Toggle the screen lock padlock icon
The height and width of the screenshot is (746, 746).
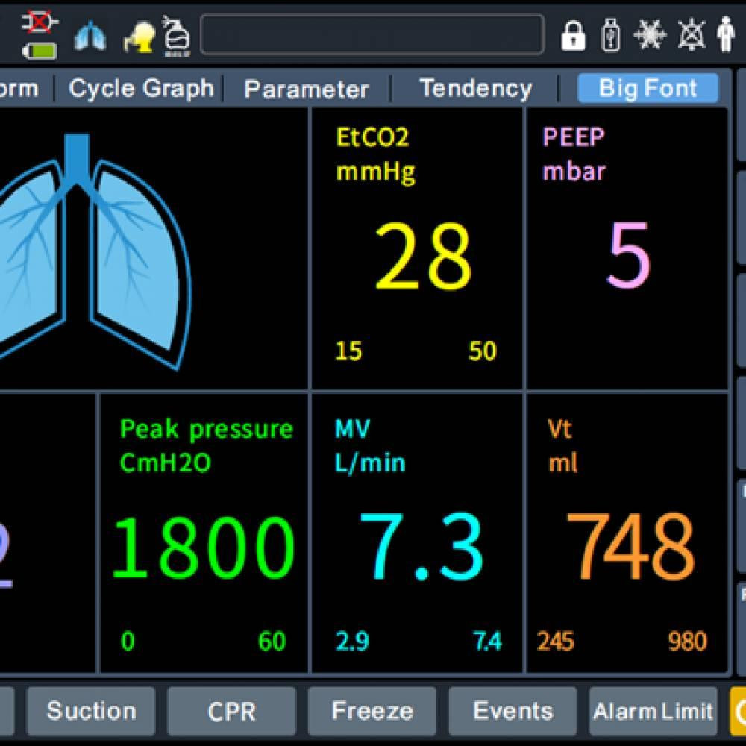click(x=573, y=34)
